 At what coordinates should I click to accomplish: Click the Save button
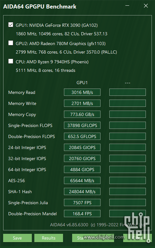[x=17, y=238]
